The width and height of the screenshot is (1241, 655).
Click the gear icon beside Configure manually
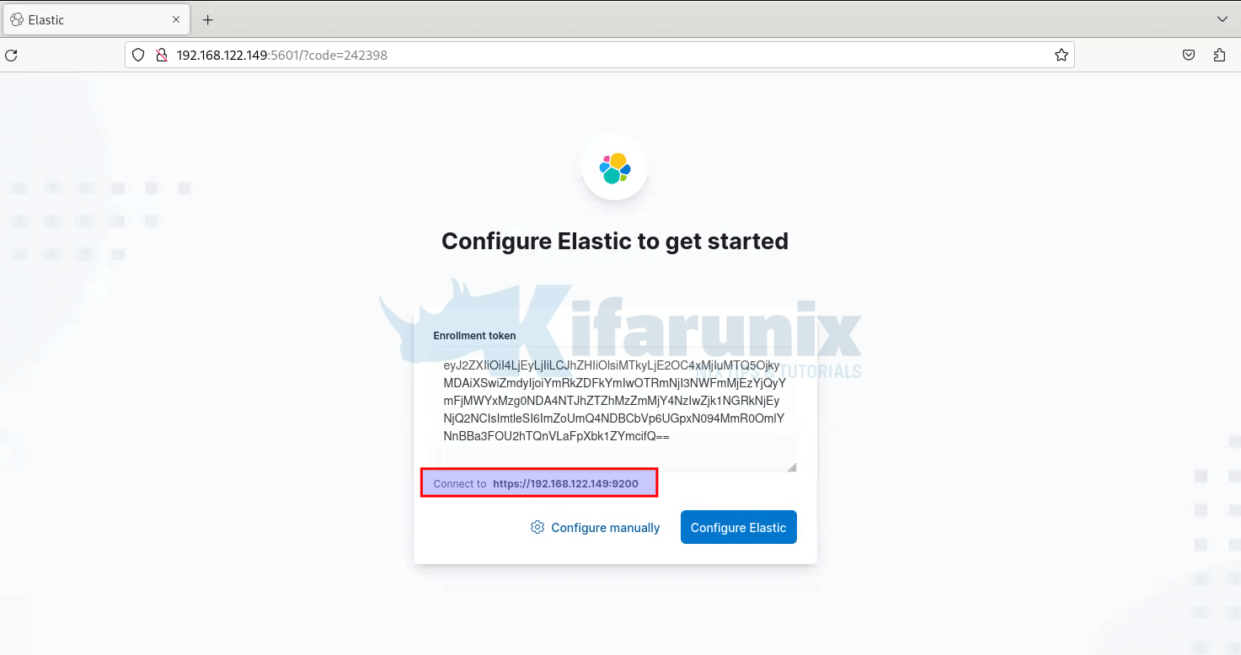click(538, 527)
